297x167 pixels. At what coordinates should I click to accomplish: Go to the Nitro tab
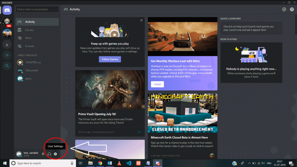37,38
